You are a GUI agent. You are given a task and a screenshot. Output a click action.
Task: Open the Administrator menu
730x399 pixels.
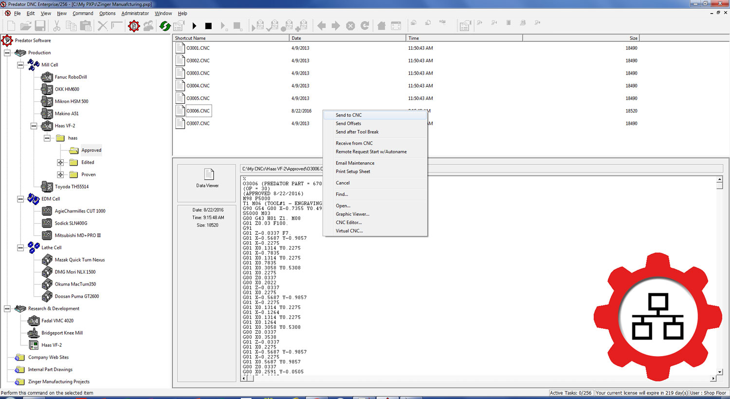(x=135, y=13)
